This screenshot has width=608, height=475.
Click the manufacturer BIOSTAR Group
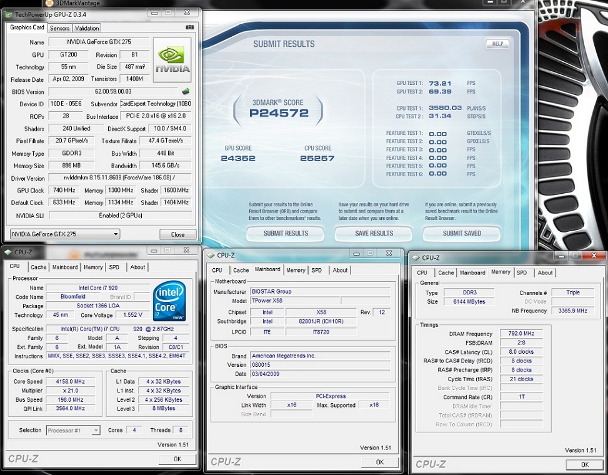click(x=320, y=292)
